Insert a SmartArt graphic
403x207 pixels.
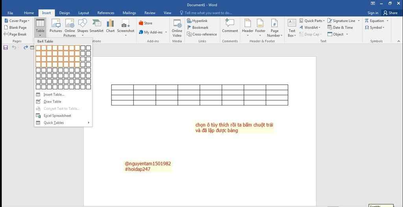96,26
